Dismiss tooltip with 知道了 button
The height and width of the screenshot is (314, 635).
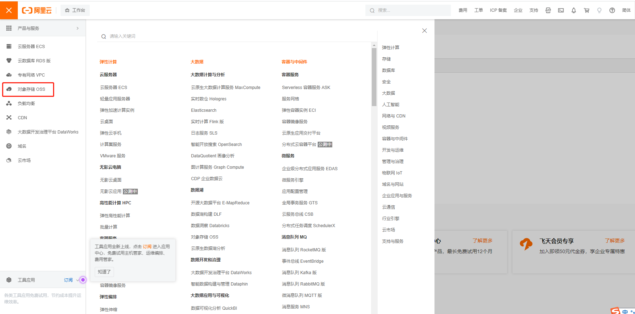[104, 272]
